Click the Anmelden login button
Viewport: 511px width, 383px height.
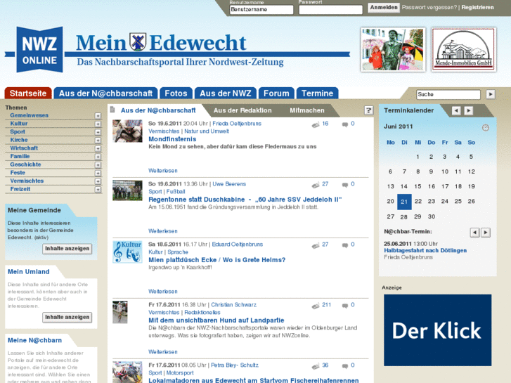384,8
